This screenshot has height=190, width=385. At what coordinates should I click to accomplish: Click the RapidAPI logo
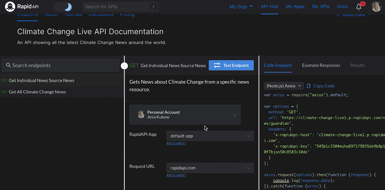click(x=22, y=7)
